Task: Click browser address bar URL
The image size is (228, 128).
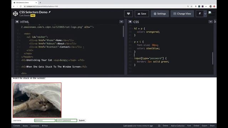Action: pyautogui.click(x=42, y=6)
